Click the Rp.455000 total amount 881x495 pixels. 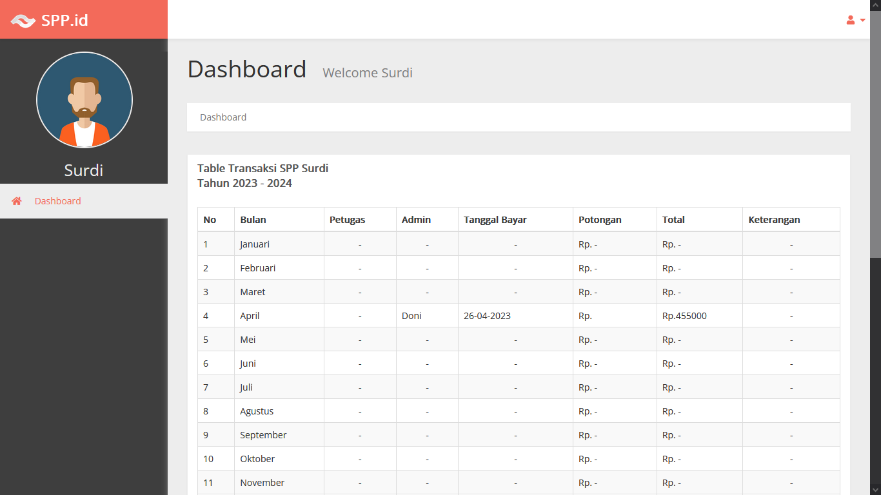(x=684, y=316)
